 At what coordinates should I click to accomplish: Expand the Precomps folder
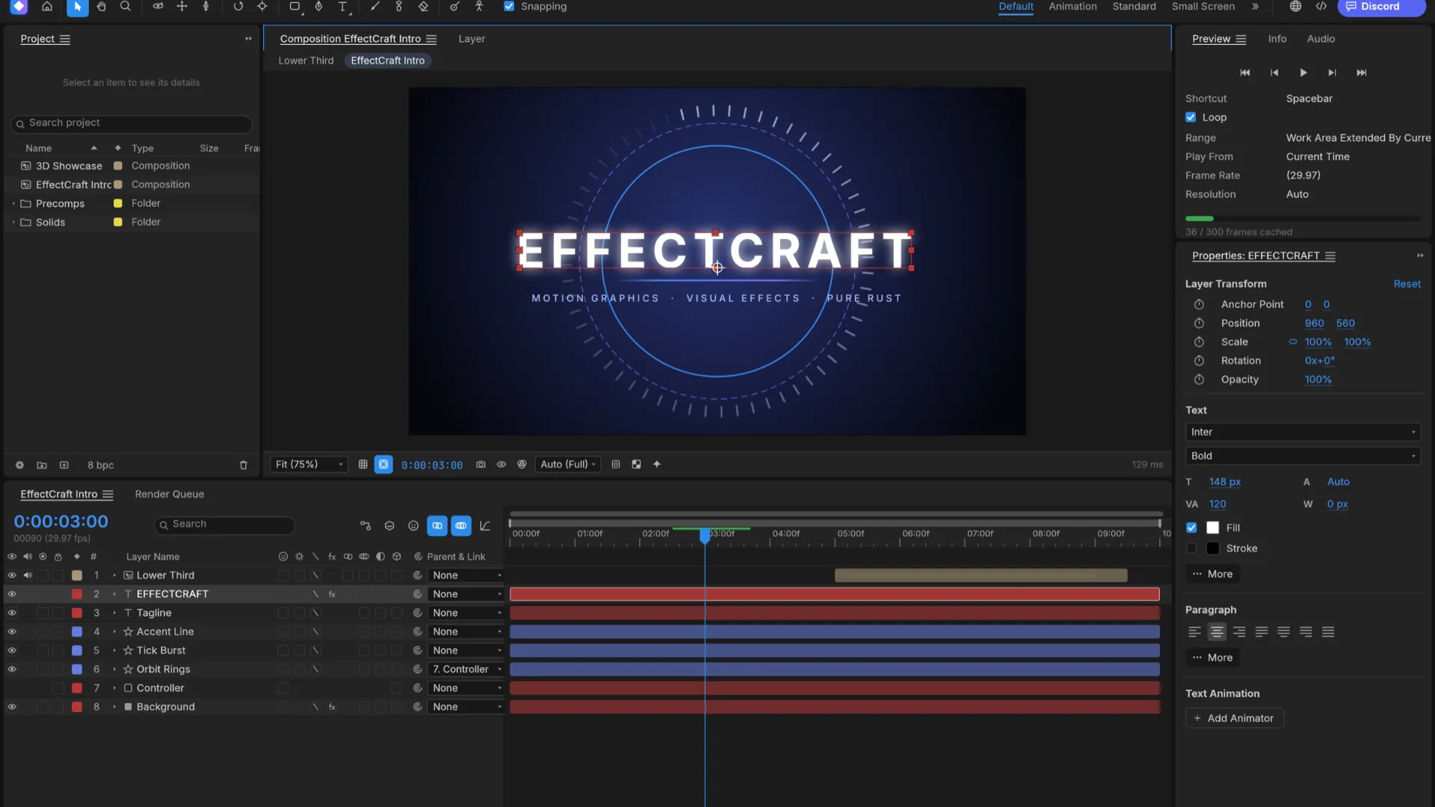point(13,203)
